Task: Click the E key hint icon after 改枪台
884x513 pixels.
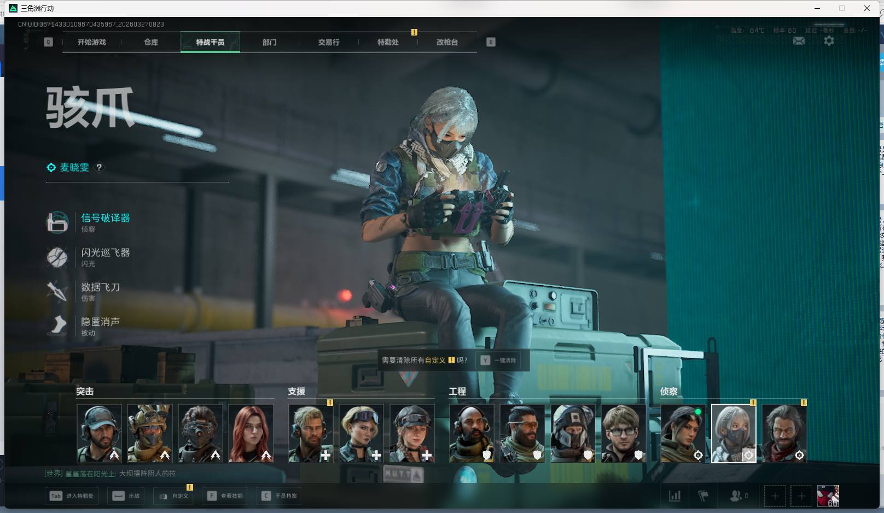Action: 491,42
